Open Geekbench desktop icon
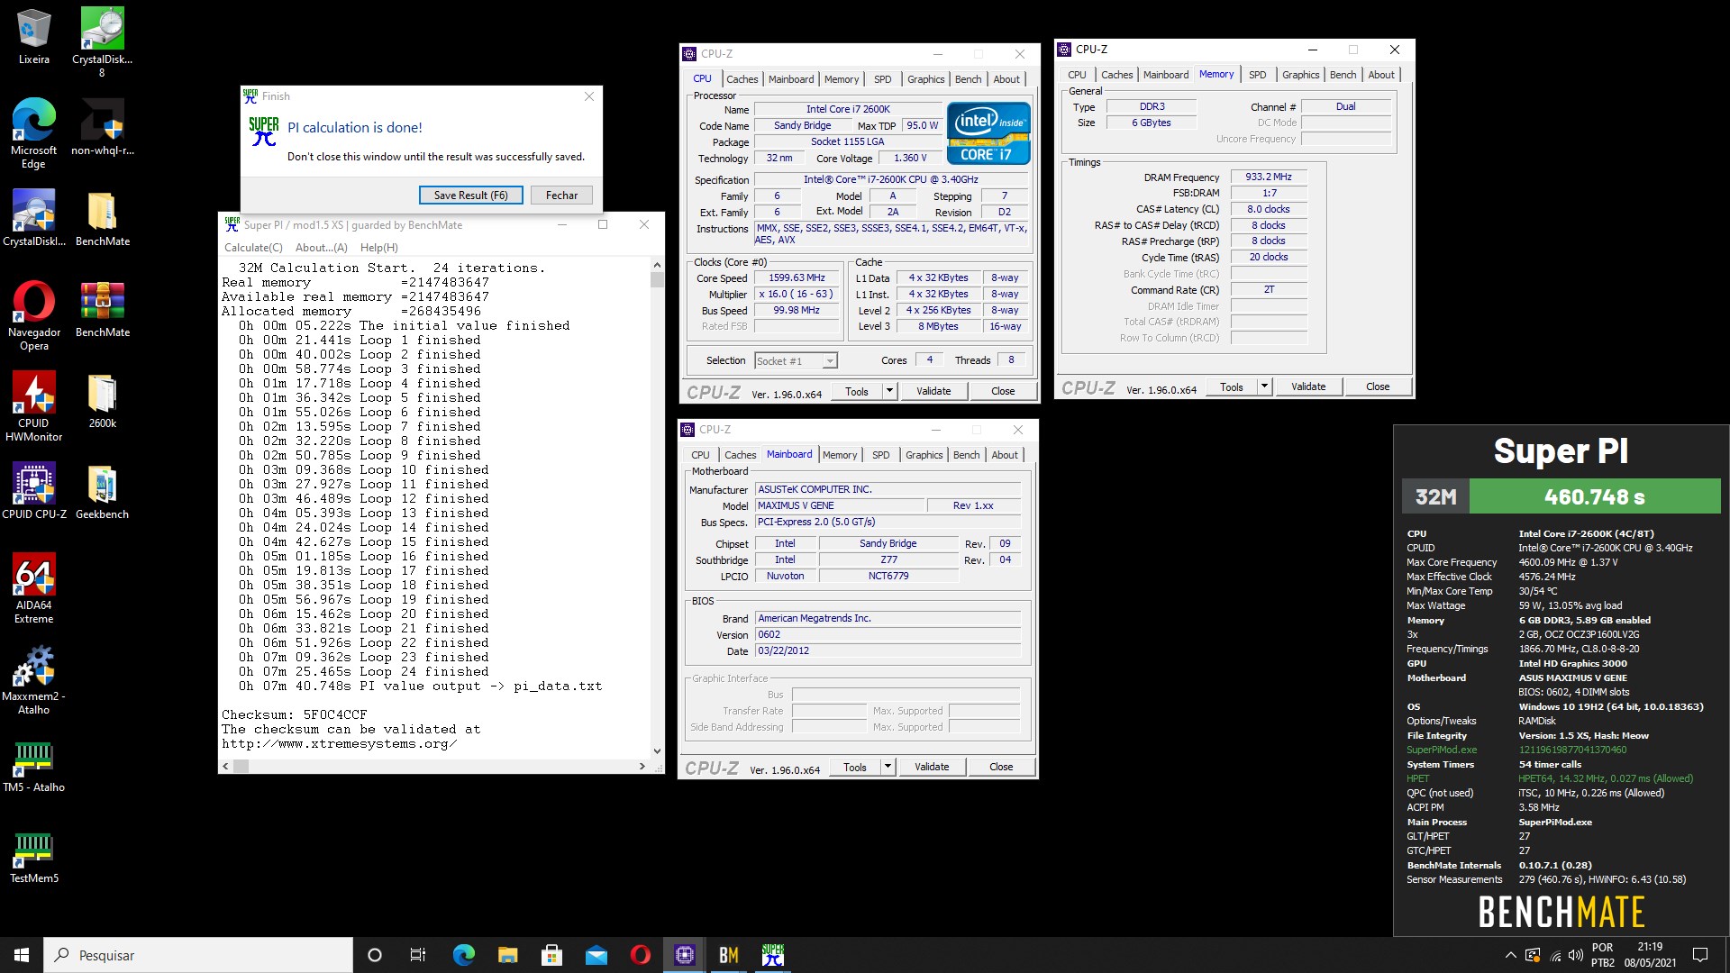Screen dimensions: 1730x973 pyautogui.click(x=102, y=491)
